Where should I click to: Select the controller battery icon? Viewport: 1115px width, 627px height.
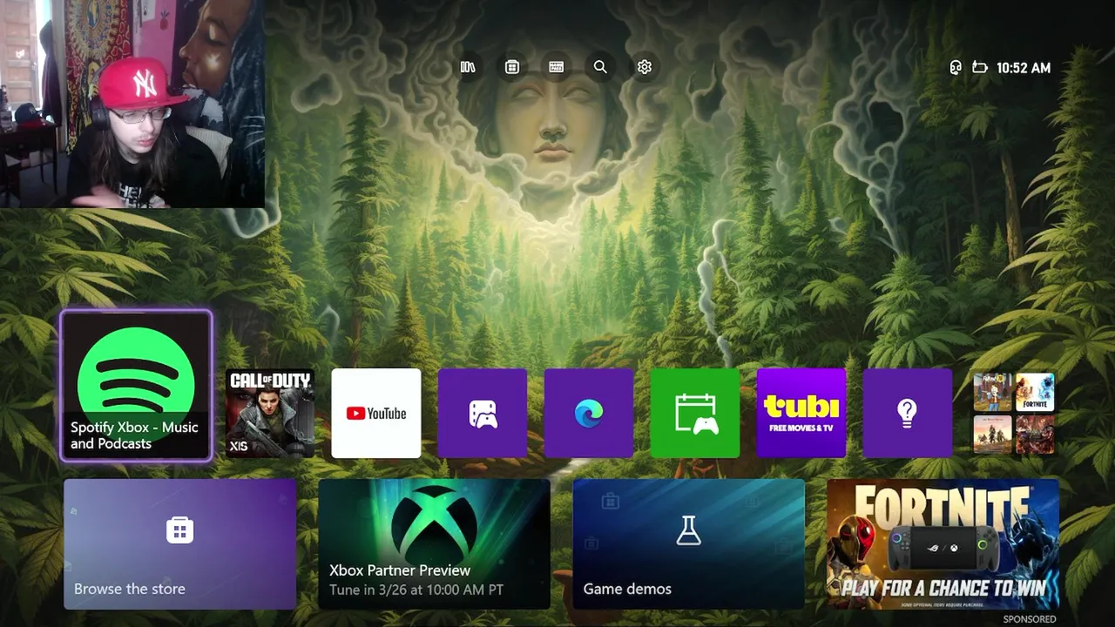(980, 68)
